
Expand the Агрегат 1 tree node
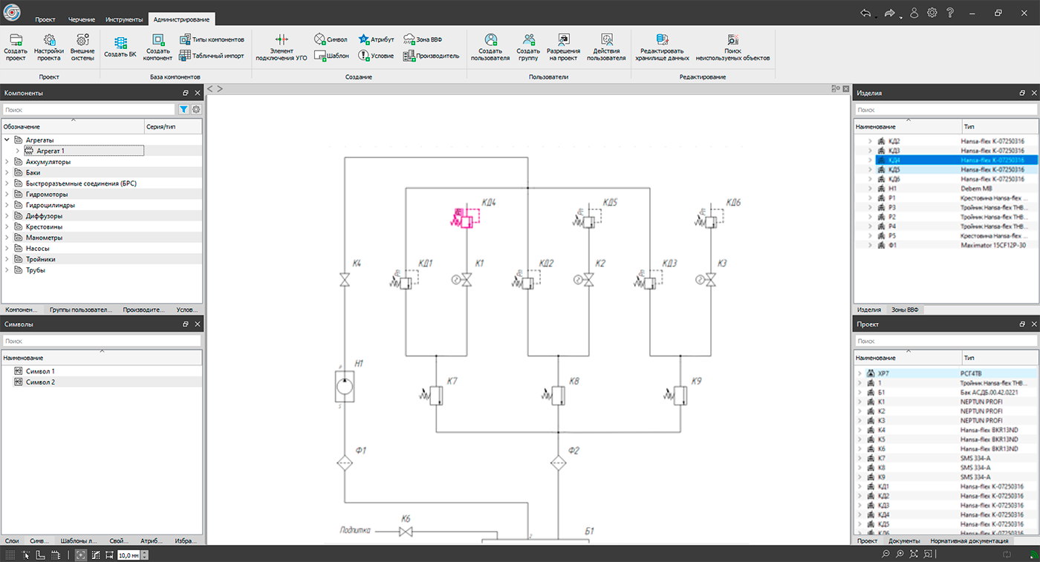(x=18, y=151)
